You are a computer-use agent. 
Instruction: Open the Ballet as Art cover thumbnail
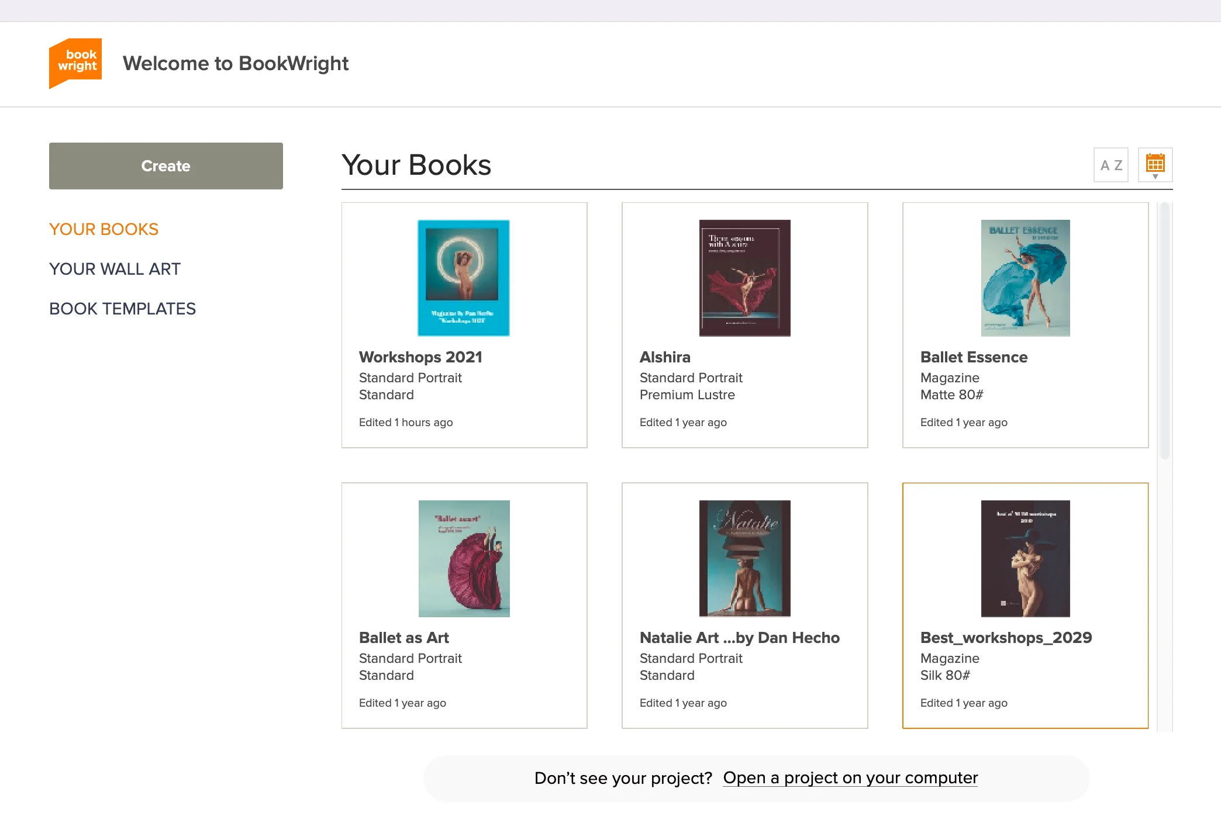click(464, 559)
